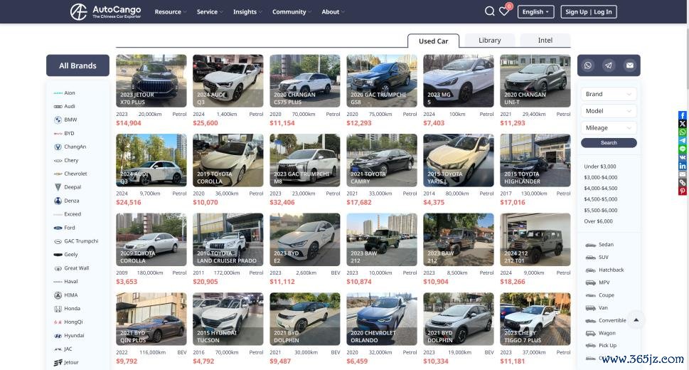The image size is (689, 370).
Task: Switch to the Intel tab
Action: (545, 40)
